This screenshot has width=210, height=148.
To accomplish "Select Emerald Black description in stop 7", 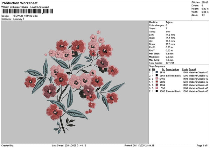I will coord(173,91).
